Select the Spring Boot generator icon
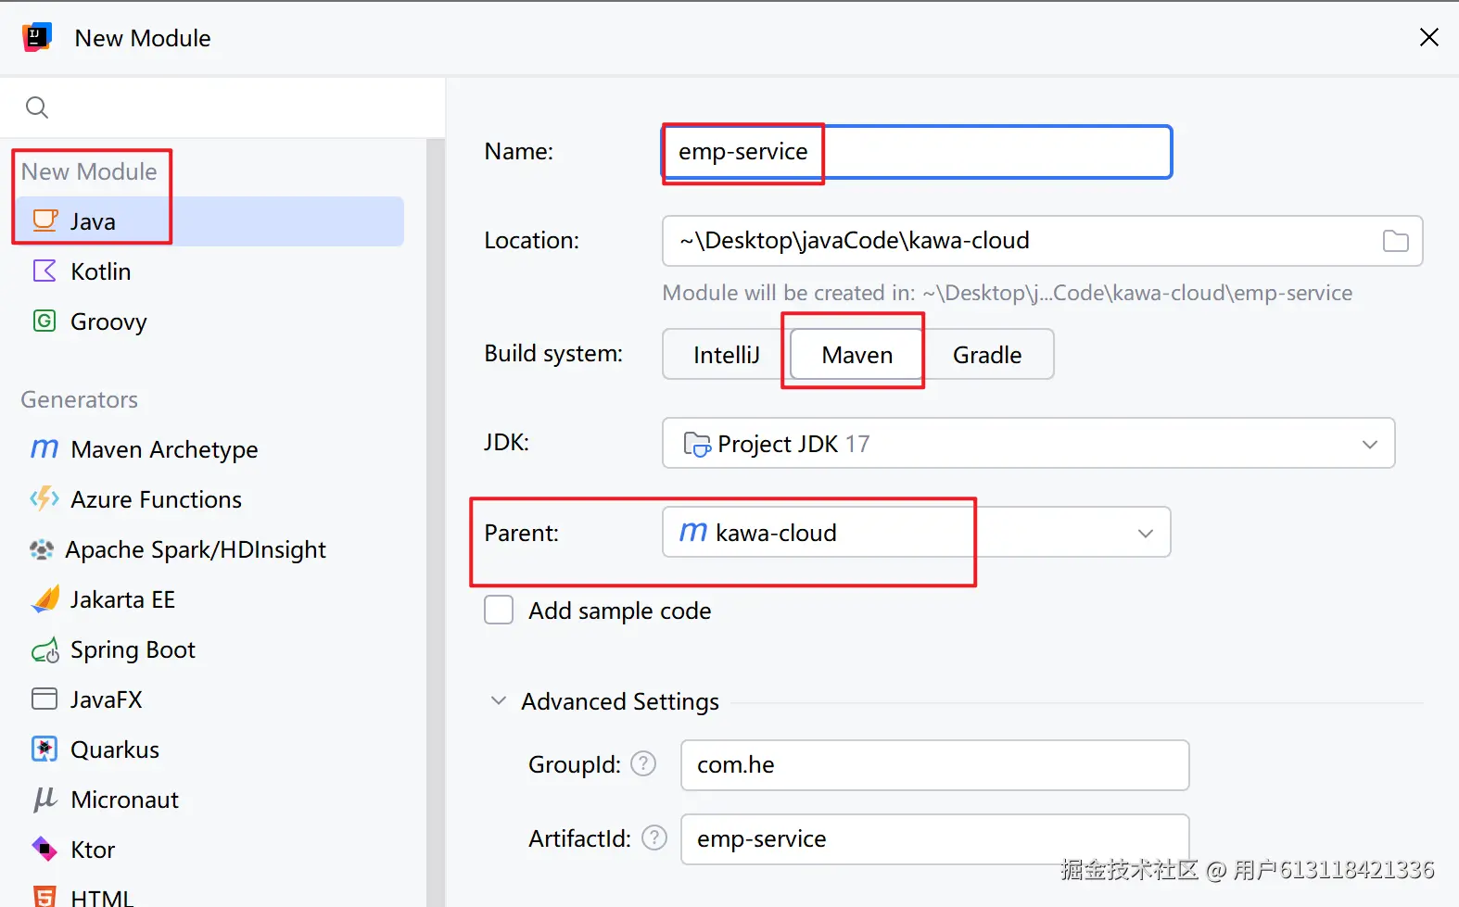 [x=44, y=650]
